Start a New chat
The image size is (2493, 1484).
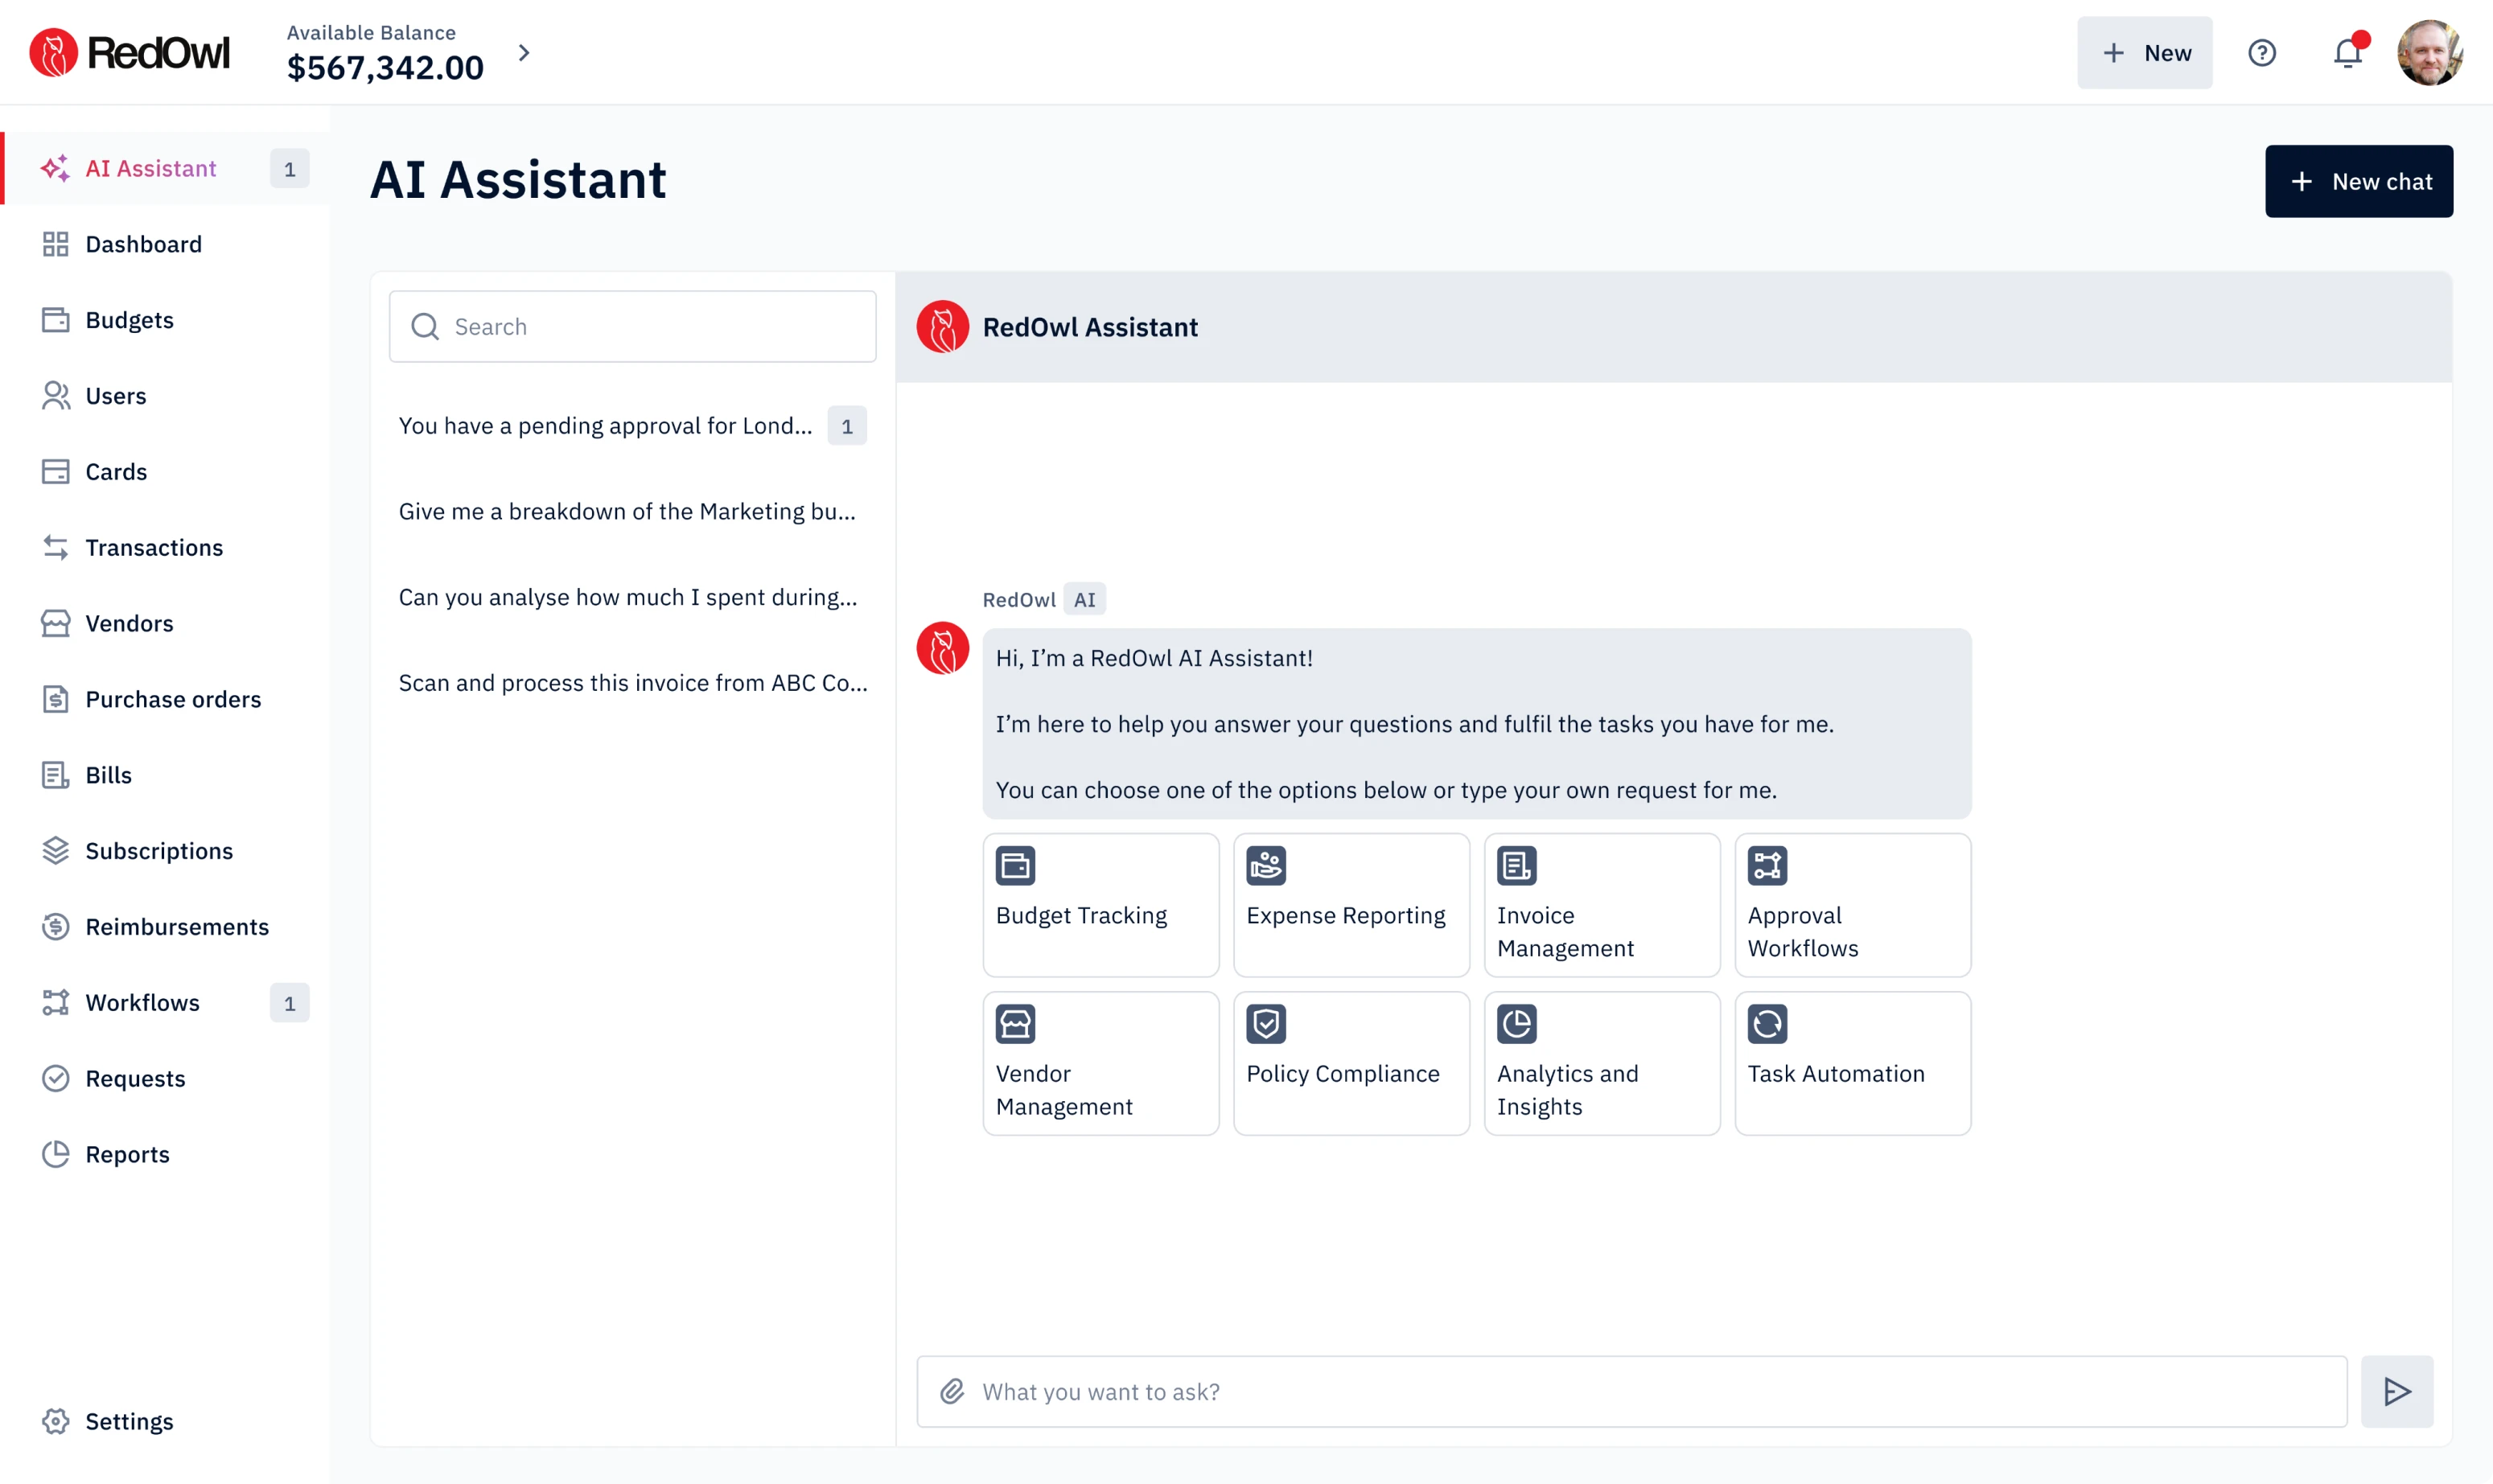2358,181
